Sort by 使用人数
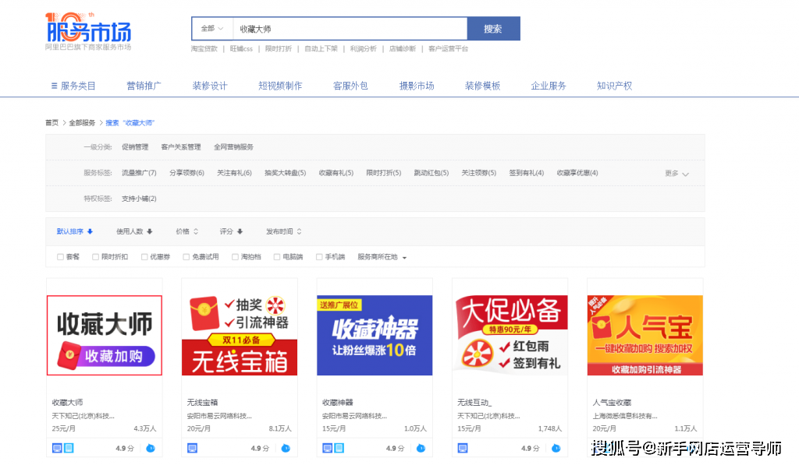The width and height of the screenshot is (799, 465). pos(134,231)
